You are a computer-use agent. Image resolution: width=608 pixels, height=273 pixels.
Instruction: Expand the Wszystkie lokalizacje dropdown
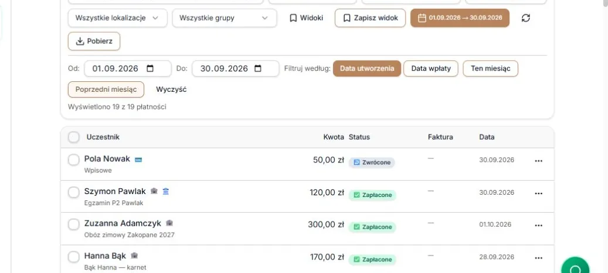(x=117, y=18)
